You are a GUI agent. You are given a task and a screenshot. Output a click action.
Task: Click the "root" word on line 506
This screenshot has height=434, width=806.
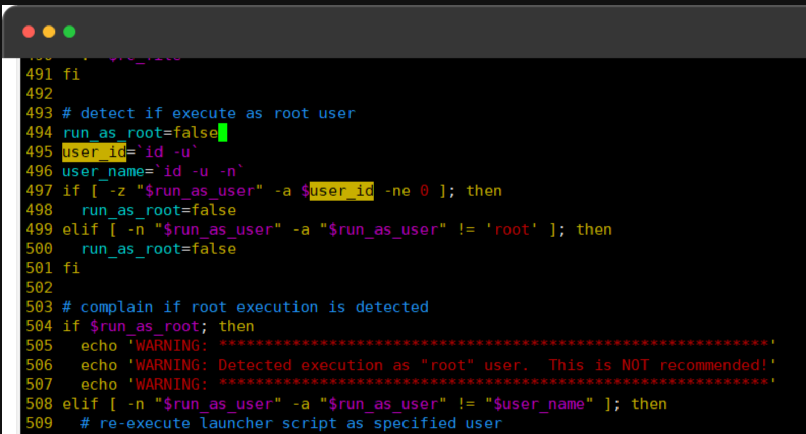[x=447, y=365]
